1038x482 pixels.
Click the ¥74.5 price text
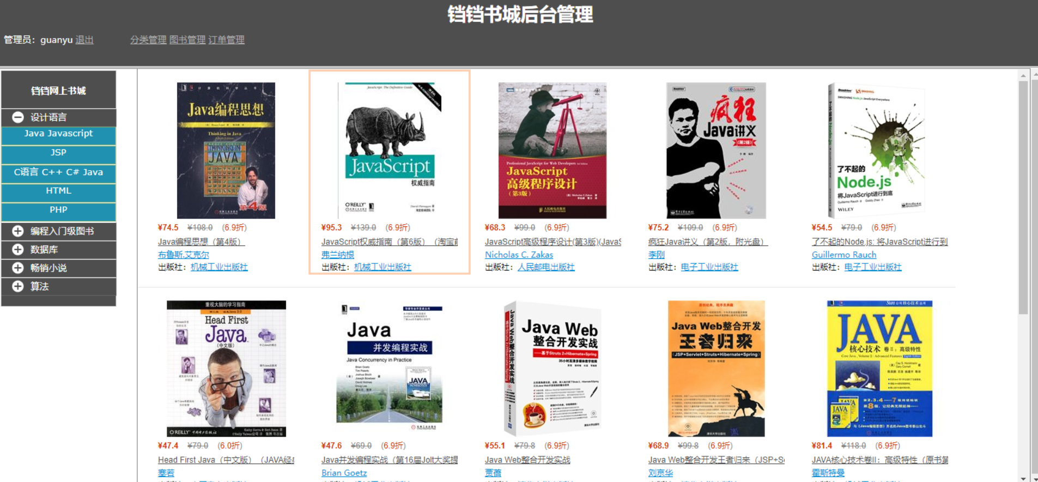[168, 227]
